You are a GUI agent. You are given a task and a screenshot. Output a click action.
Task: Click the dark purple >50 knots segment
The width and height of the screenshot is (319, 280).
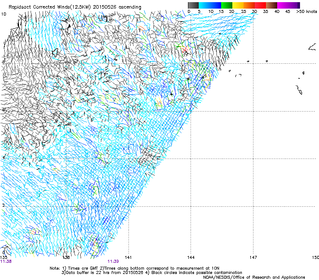click(x=299, y=5)
